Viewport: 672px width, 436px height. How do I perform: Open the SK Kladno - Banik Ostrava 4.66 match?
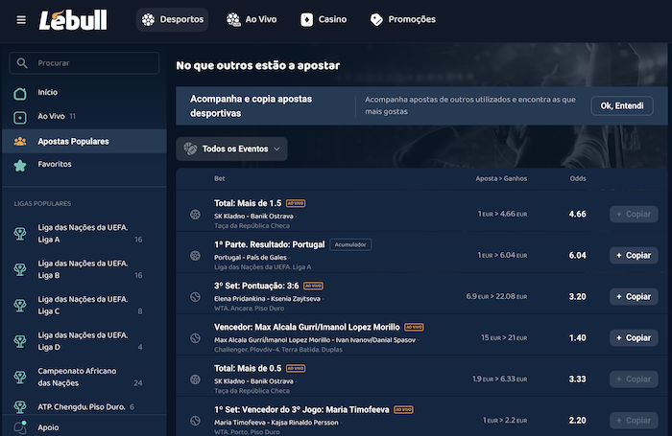coord(253,216)
